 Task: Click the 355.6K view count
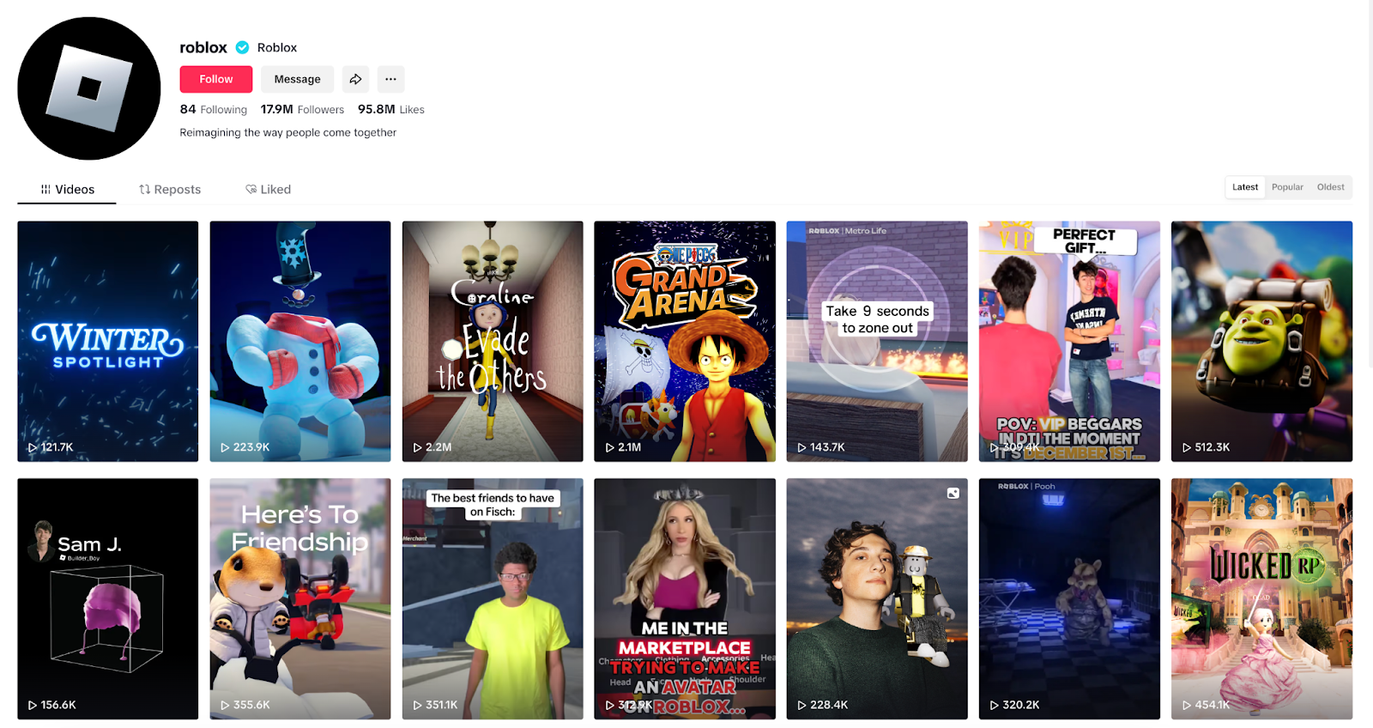pos(251,705)
